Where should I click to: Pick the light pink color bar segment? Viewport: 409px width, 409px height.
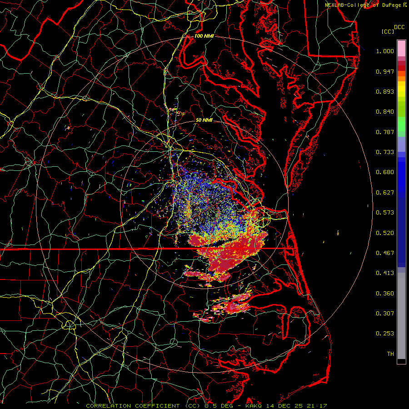point(401,49)
